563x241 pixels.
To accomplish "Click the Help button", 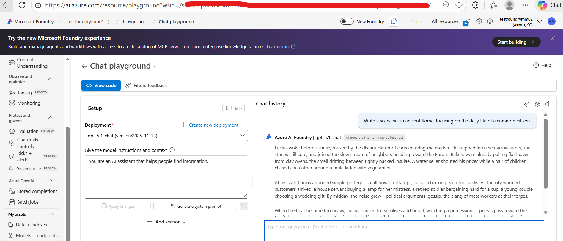I will (x=542, y=65).
